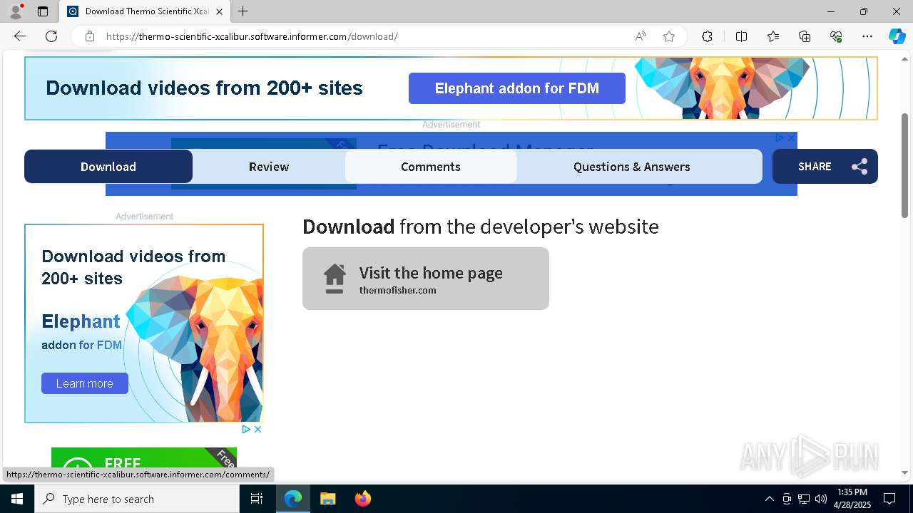Click the browser profile avatar icon
Viewport: 913px width, 513px height.
pyautogui.click(x=16, y=11)
